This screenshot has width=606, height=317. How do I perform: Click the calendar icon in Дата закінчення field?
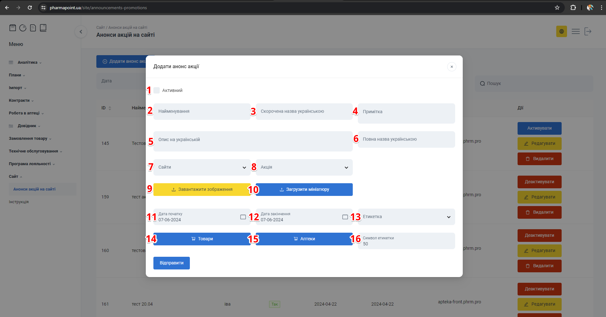(x=345, y=217)
